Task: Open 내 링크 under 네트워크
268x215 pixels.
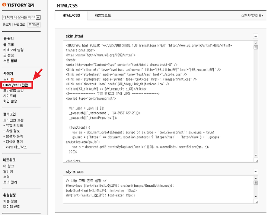Action: 9,166
